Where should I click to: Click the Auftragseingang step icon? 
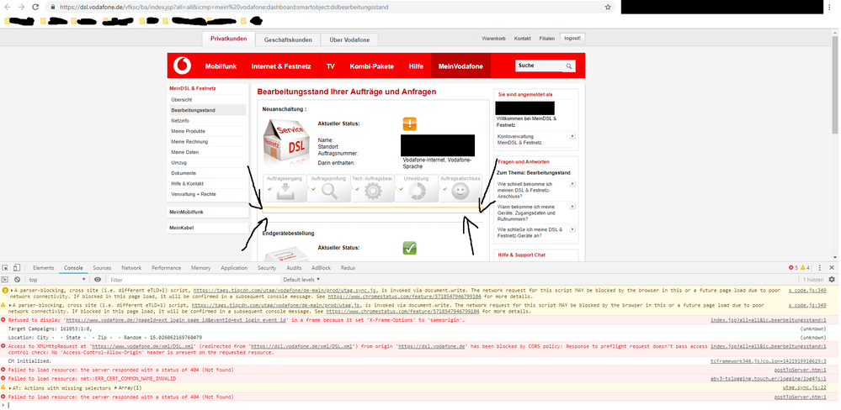click(x=285, y=191)
